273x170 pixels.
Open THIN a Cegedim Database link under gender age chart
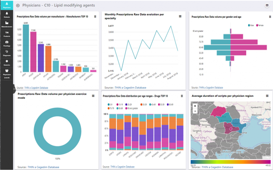coord(211,88)
